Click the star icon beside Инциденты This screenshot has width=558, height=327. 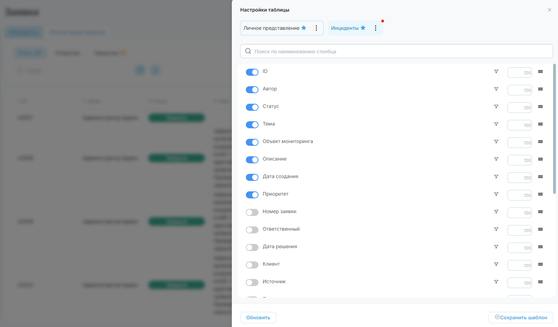pyautogui.click(x=363, y=28)
